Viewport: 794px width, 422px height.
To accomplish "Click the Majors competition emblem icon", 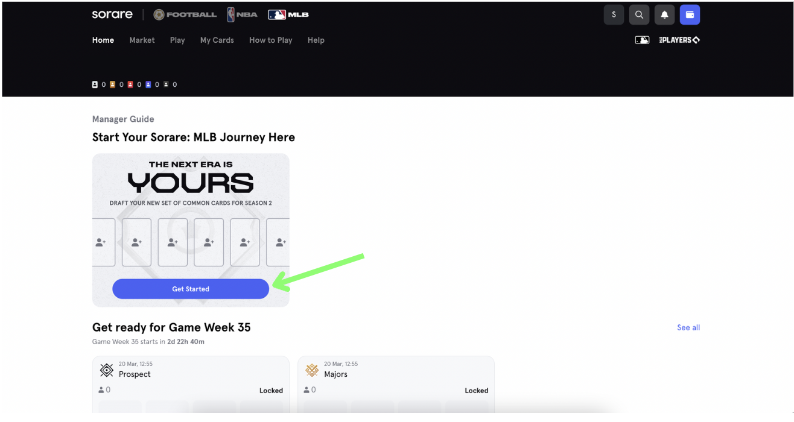I will tap(312, 370).
